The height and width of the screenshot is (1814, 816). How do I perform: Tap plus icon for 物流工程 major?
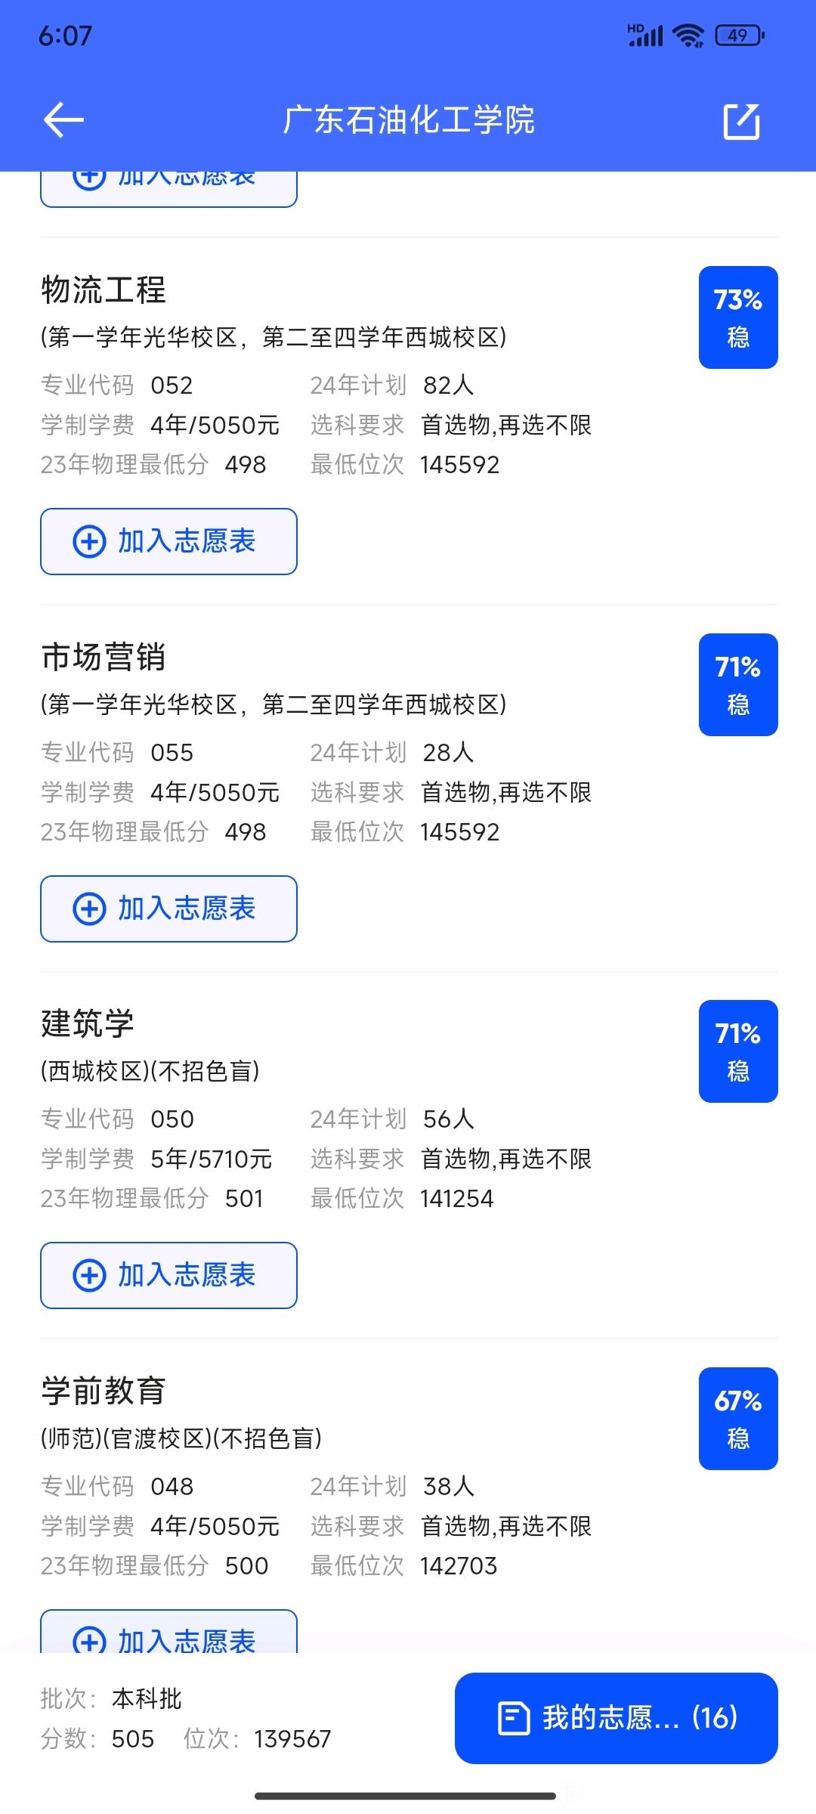point(89,542)
